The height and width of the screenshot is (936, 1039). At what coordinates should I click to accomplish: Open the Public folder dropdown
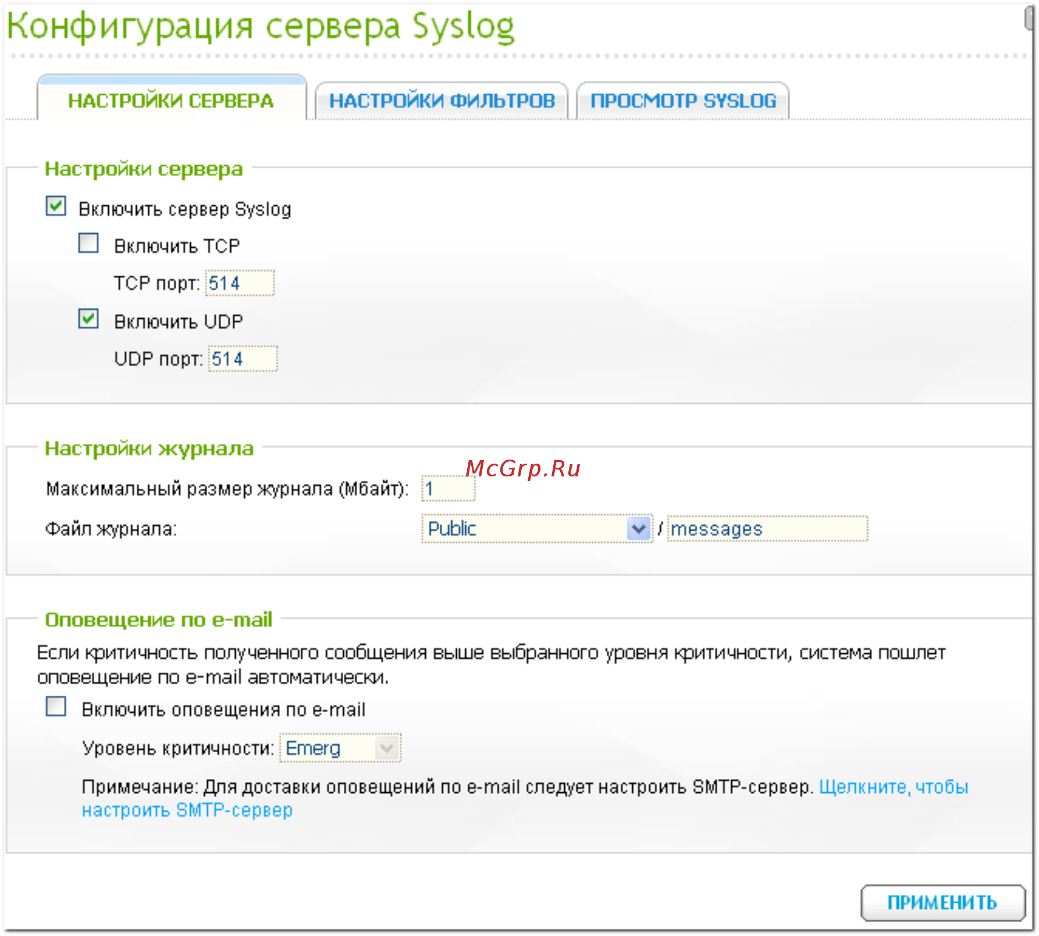click(537, 529)
